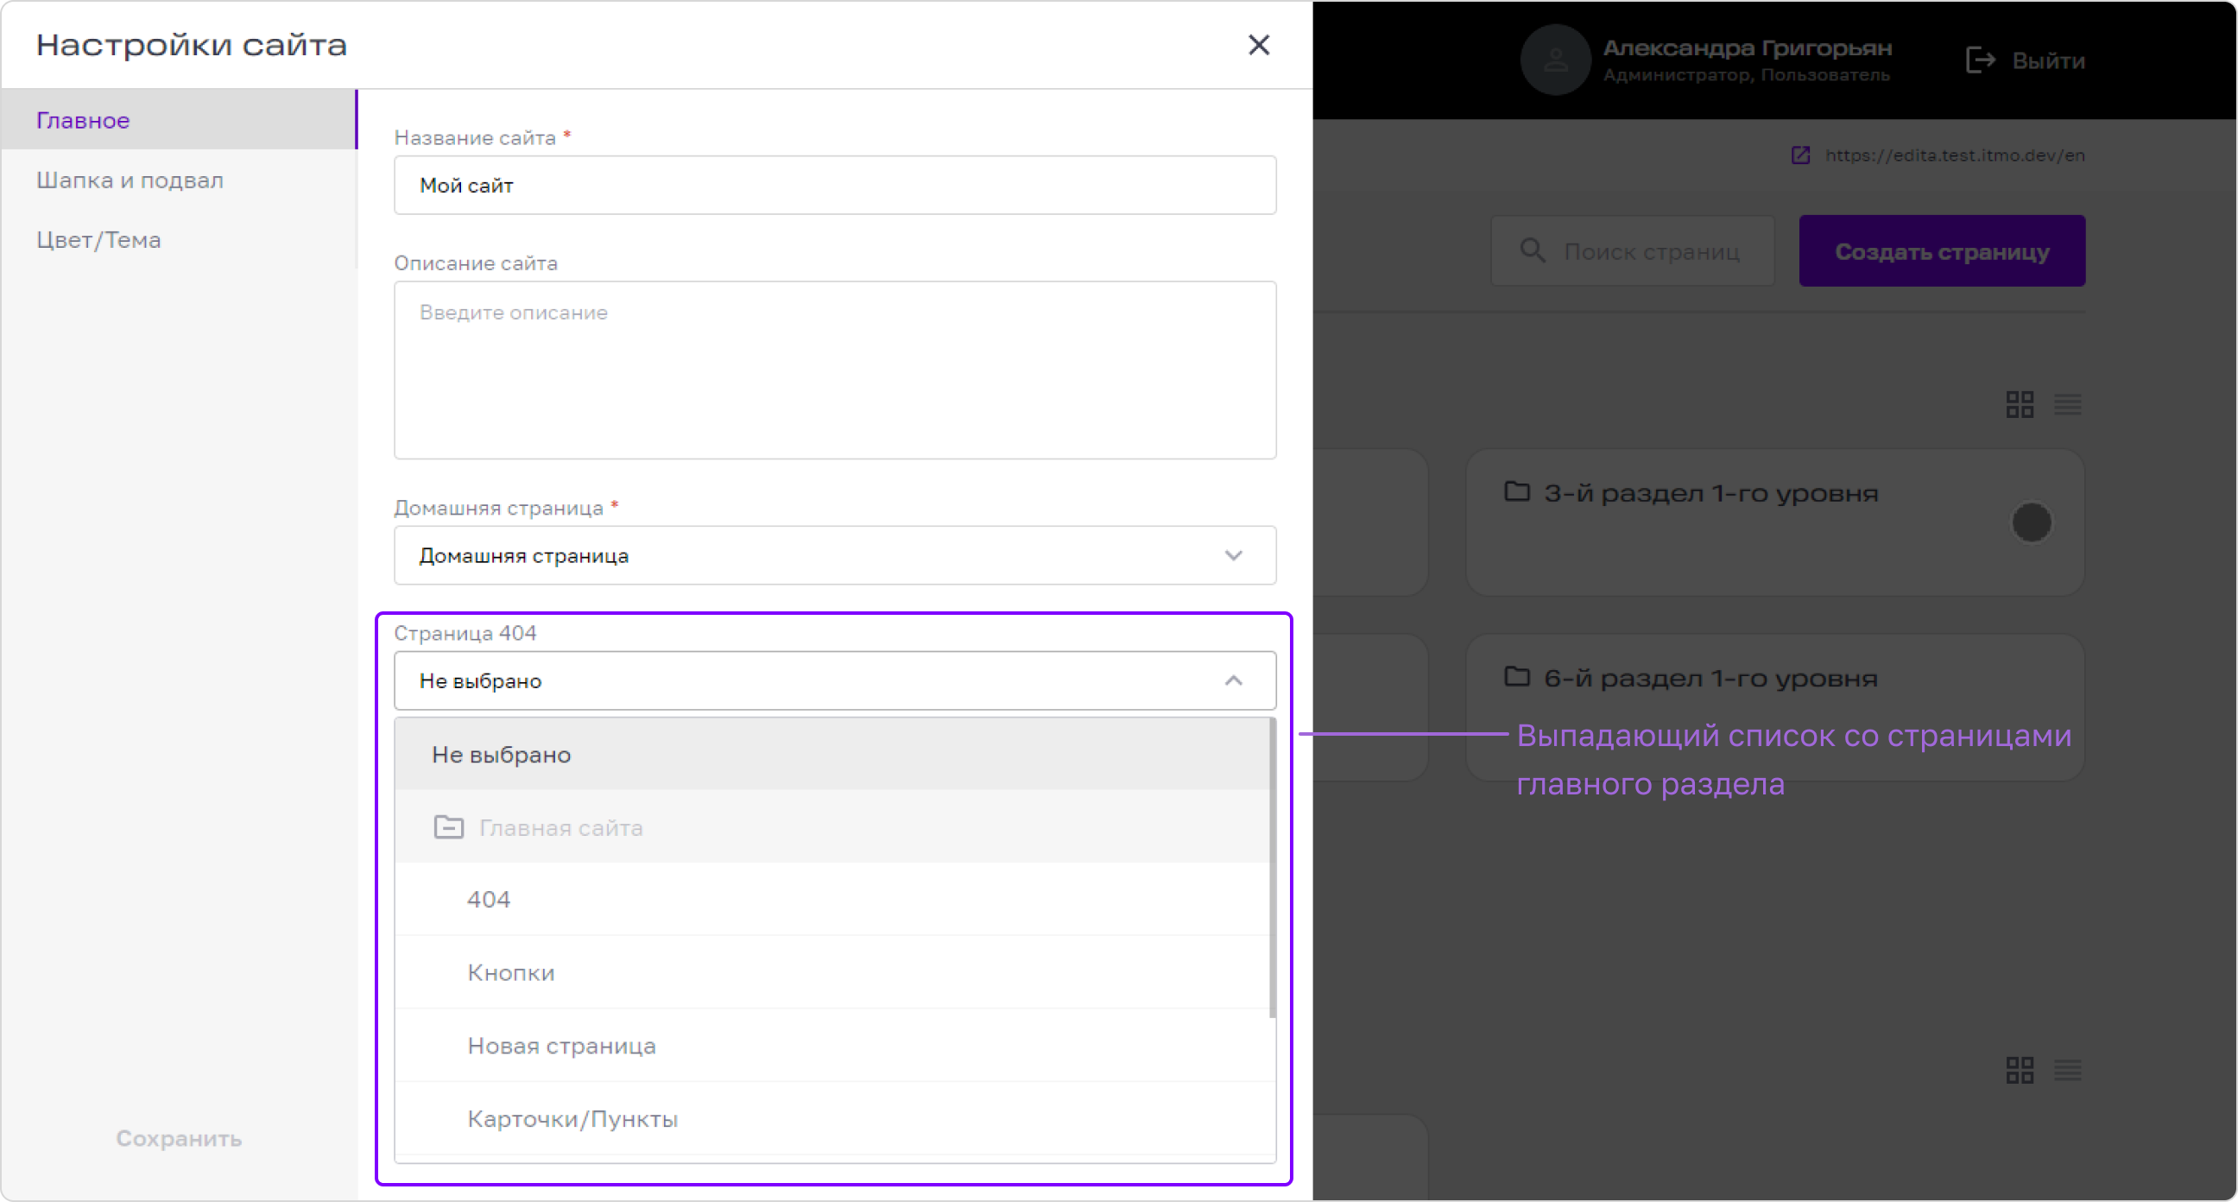
Task: Click the user avatar icon
Action: click(1555, 60)
